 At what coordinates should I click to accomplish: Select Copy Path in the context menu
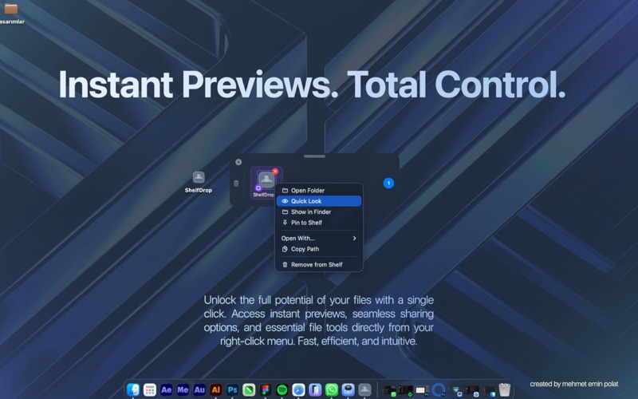318,249
